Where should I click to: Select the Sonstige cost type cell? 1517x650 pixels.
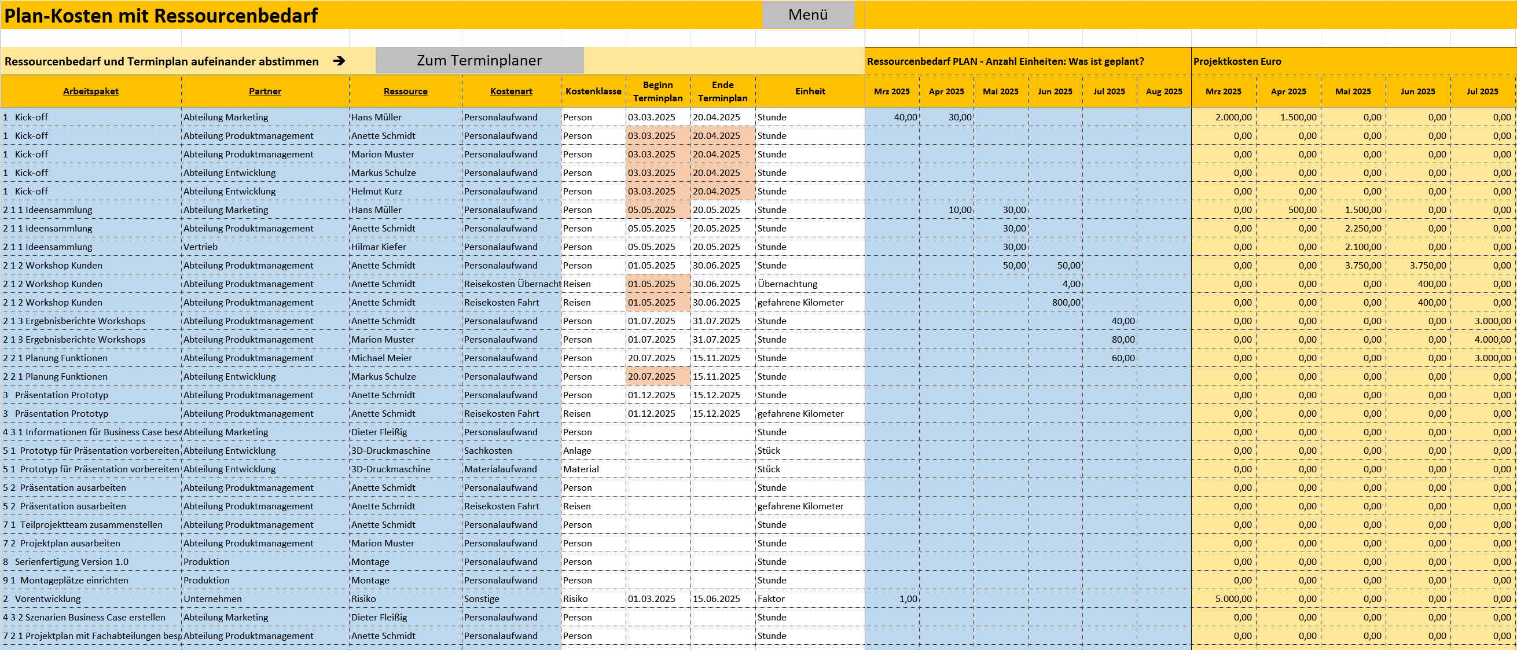pos(511,599)
